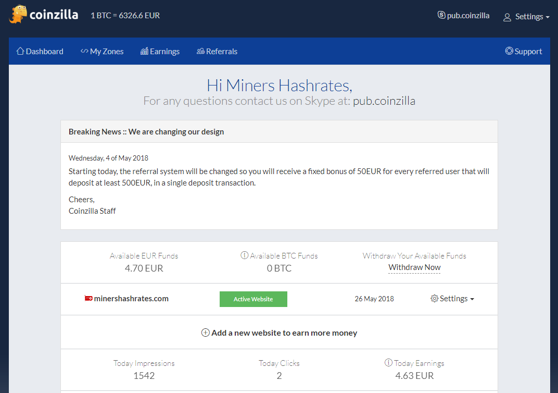Click pub.coinzilla contact in greeting subtitle
The width and height of the screenshot is (558, 393).
384,101
